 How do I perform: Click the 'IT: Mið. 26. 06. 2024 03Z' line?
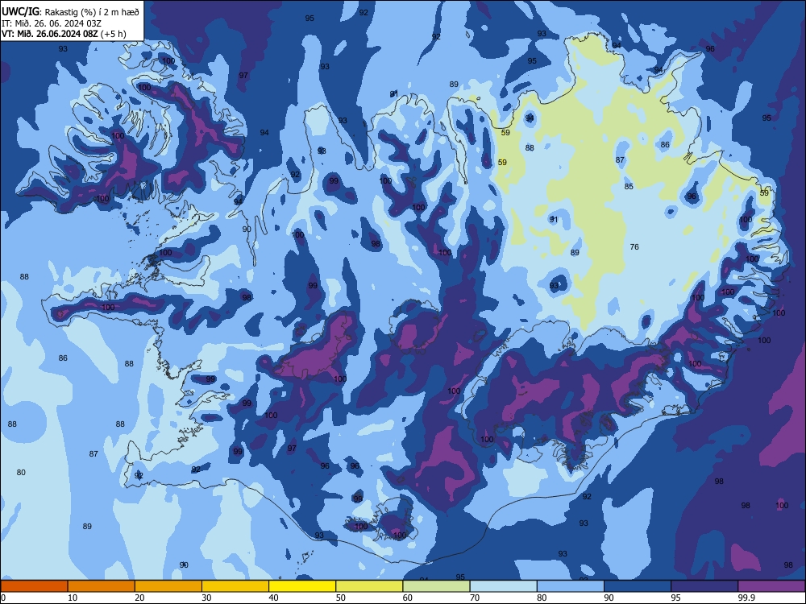pyautogui.click(x=51, y=23)
